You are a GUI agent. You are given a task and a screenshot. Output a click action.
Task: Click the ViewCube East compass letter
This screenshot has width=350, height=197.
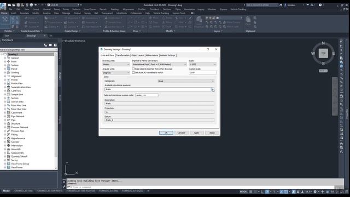(334, 54)
